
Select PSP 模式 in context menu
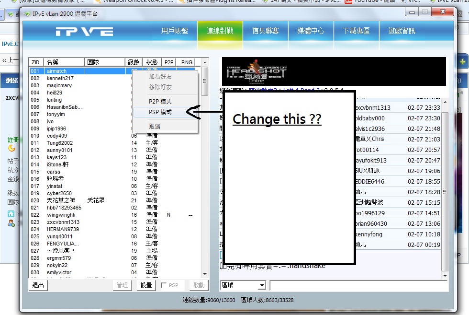point(165,112)
